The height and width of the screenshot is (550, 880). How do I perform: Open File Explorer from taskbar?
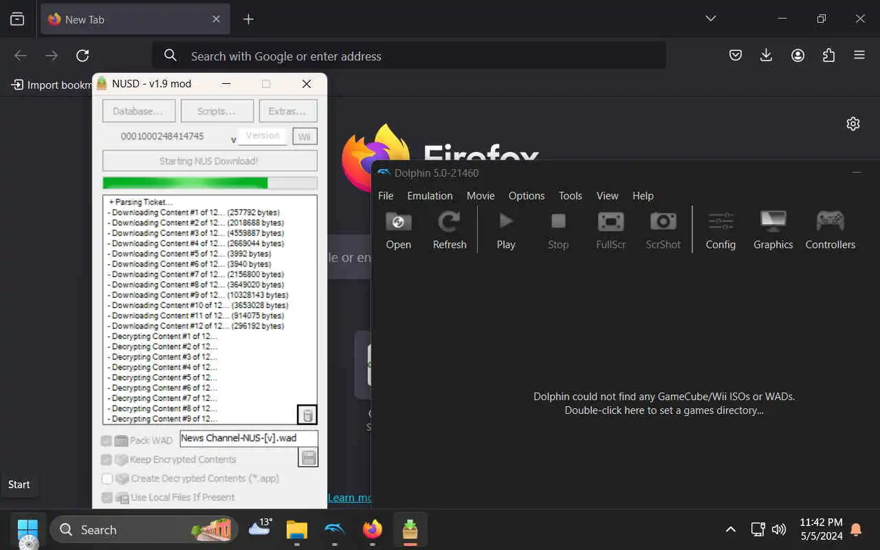click(x=297, y=529)
